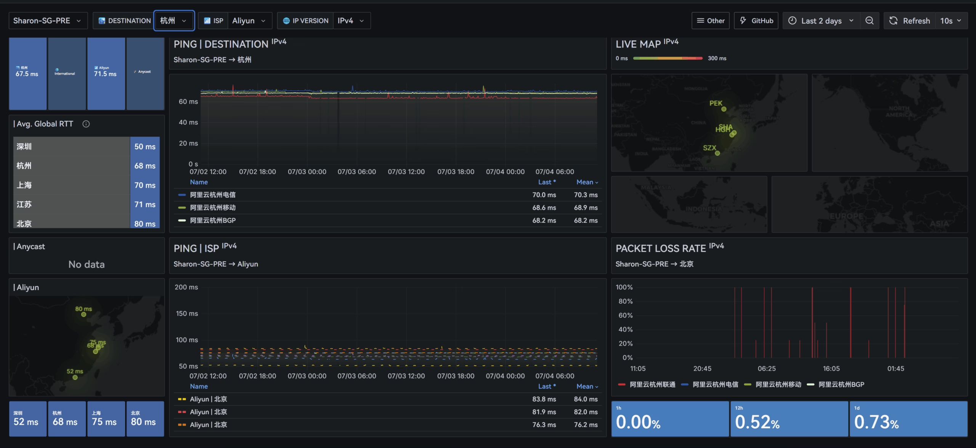Viewport: 976px width, 448px height.
Task: Sort PING DESTINATION legend by Mean
Action: [587, 182]
